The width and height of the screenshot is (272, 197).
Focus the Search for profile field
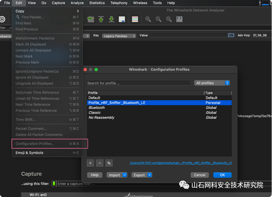click(139, 83)
